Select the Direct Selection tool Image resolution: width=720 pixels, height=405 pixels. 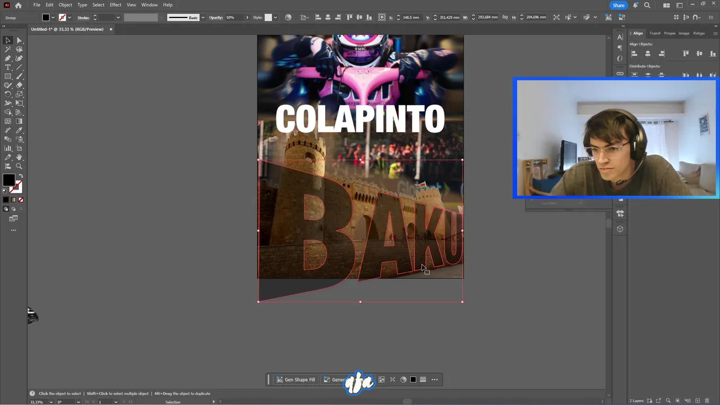point(19,40)
